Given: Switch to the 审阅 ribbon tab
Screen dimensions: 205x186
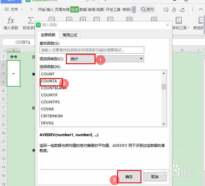Looking at the screenshot, I should click(x=92, y=9).
